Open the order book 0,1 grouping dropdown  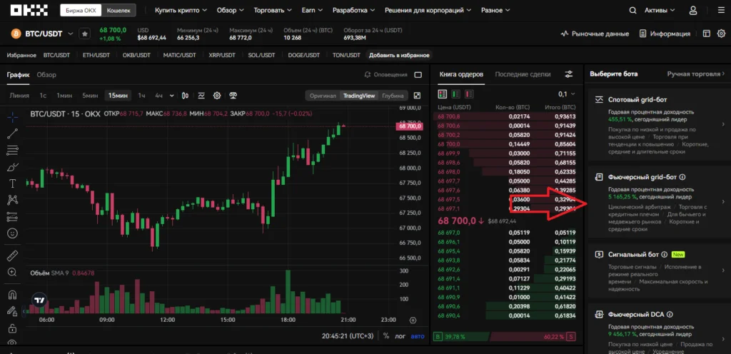pos(566,94)
